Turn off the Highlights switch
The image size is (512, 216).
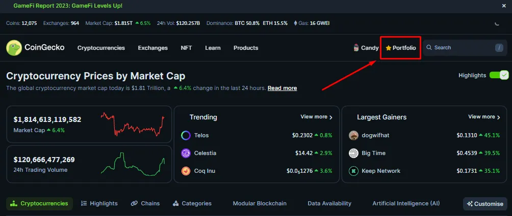tap(499, 75)
